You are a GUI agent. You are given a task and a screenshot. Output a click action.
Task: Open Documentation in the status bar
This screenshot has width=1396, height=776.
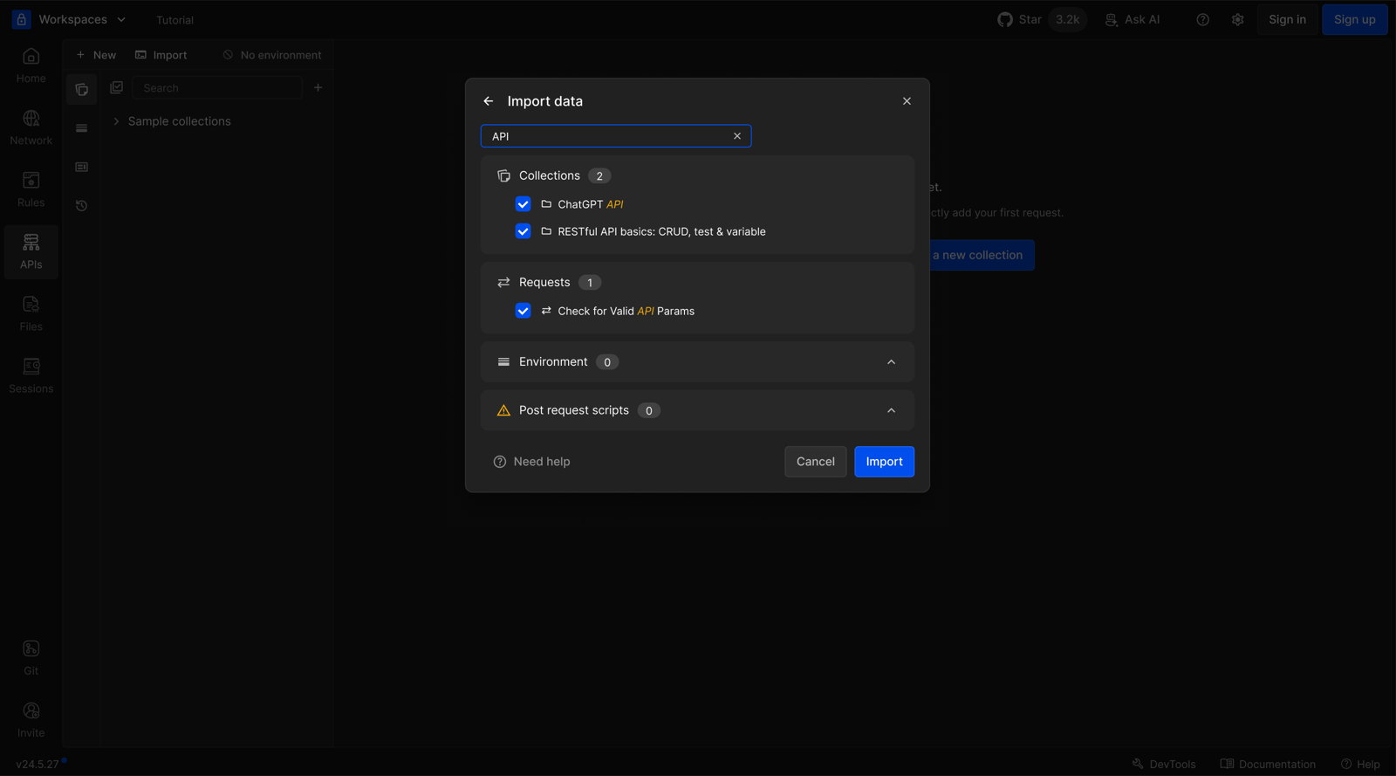(x=1268, y=764)
